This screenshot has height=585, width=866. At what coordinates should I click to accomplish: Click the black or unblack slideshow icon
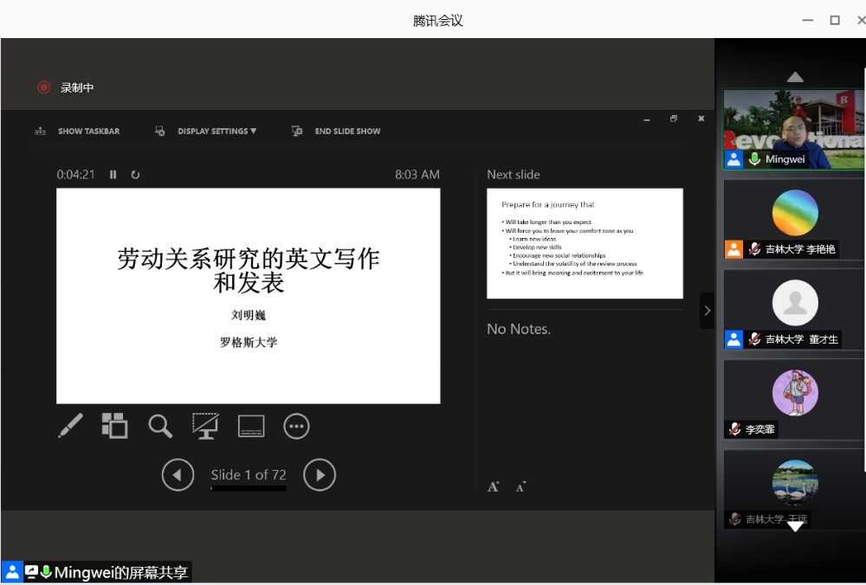205,426
